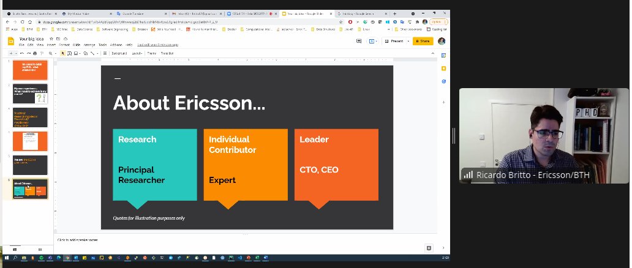Open the Keep side panel icon
Image resolution: width=632 pixels, height=268 pixels.
[x=444, y=69]
